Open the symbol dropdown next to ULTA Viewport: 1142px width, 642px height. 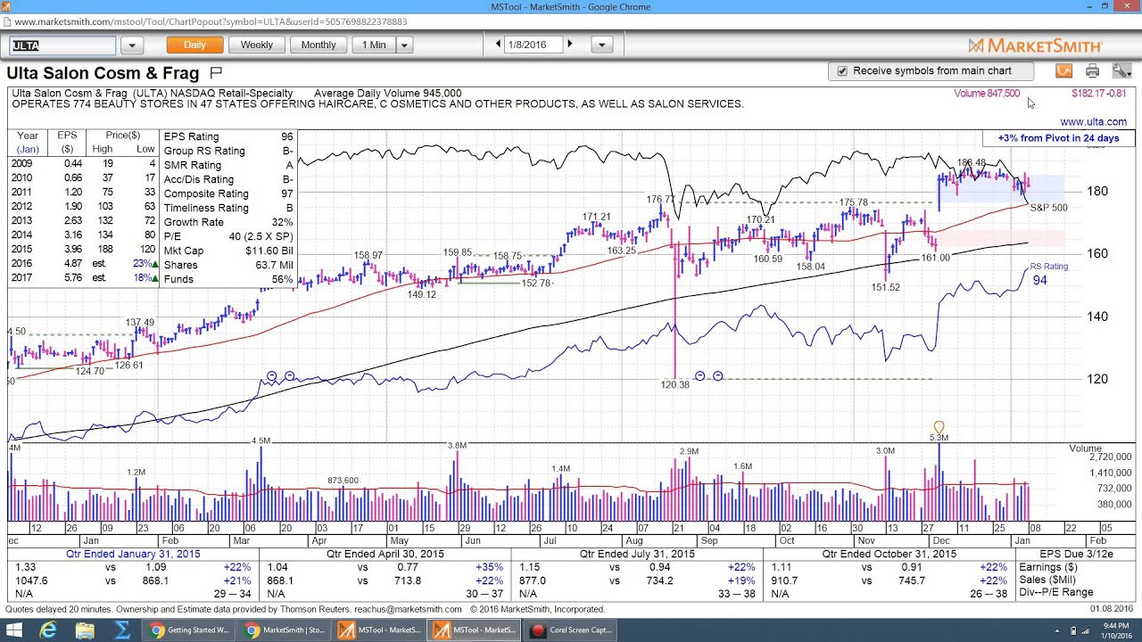(131, 45)
